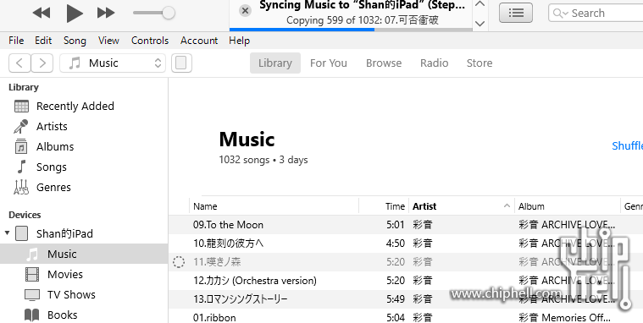Click the play button

point(75,13)
